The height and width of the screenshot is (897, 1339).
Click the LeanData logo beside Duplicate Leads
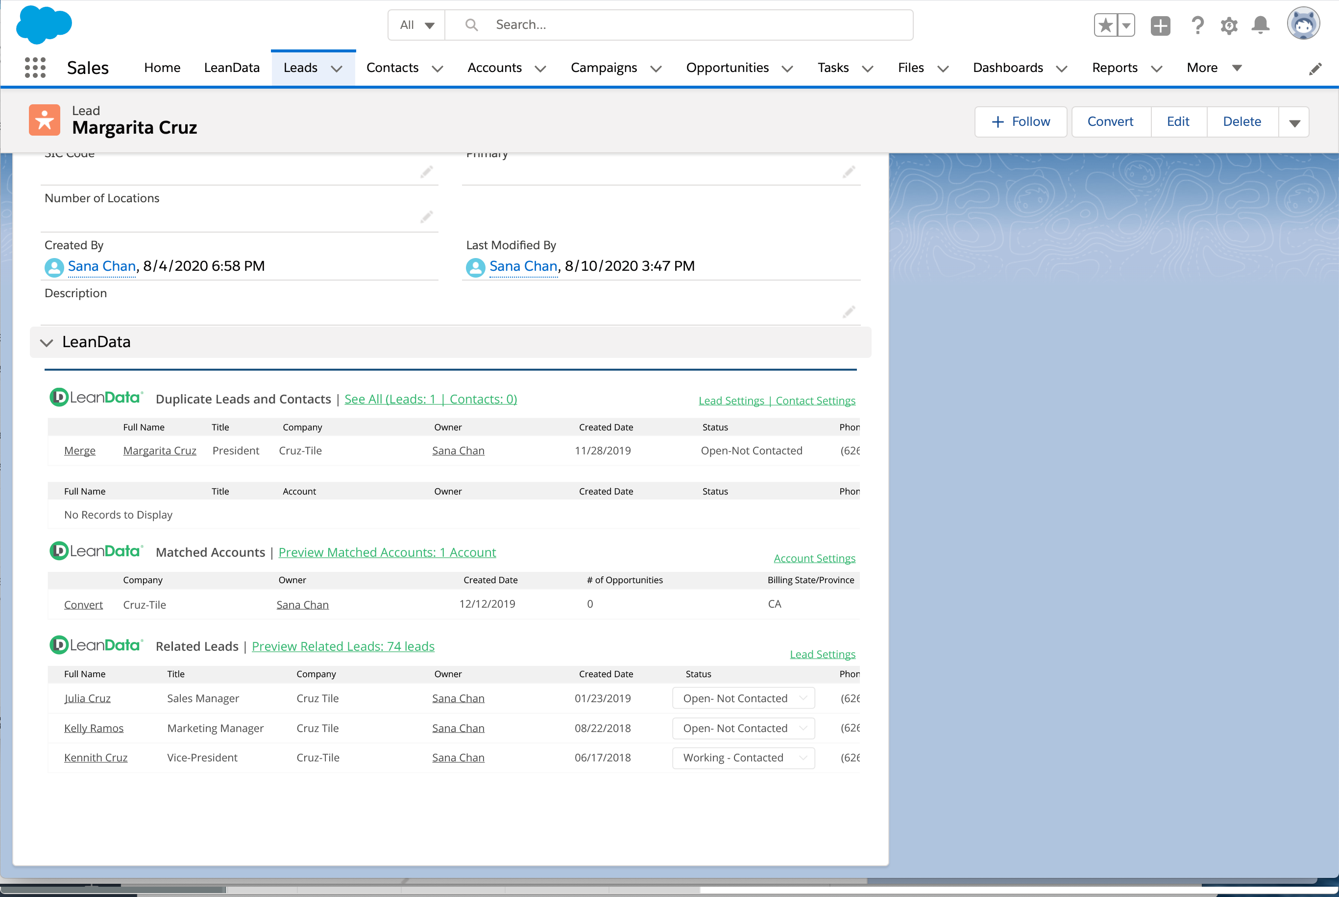coord(95,397)
